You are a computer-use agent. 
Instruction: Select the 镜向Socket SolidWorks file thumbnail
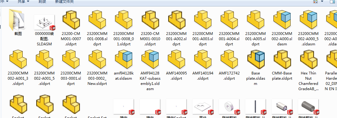pos(176,107)
